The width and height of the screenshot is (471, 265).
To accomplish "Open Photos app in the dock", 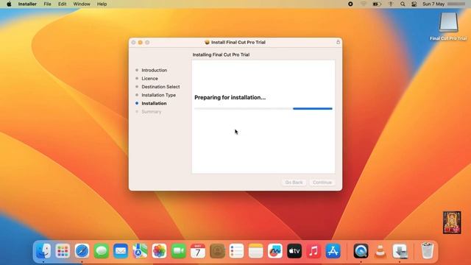I will (x=159, y=251).
